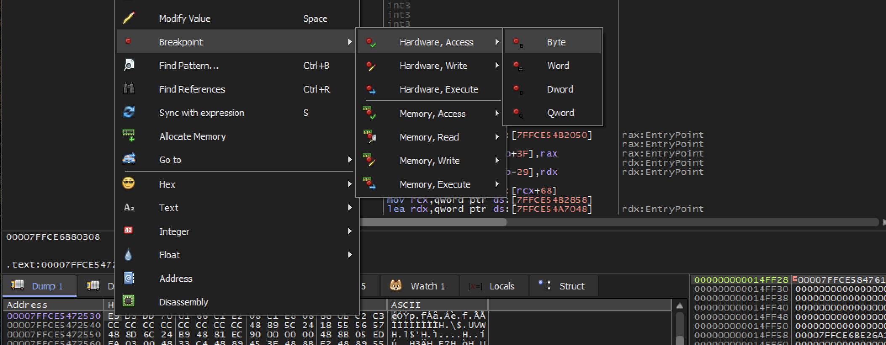This screenshot has height=345, width=886.
Task: Choose Dword hardware access size
Action: 553,89
